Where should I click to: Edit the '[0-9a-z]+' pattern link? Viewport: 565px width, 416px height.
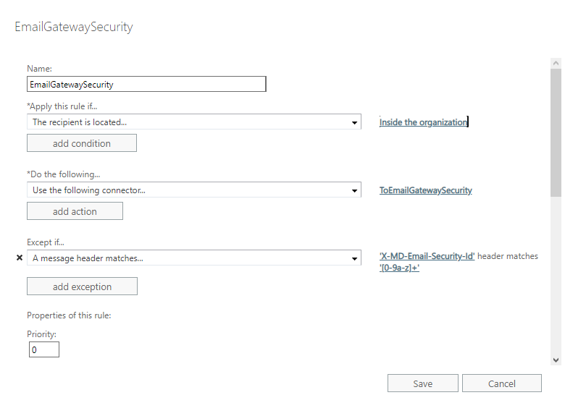[x=399, y=268]
